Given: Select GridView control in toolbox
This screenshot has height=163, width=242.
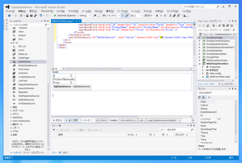Looking at the screenshot, I should [x=28, y=73].
